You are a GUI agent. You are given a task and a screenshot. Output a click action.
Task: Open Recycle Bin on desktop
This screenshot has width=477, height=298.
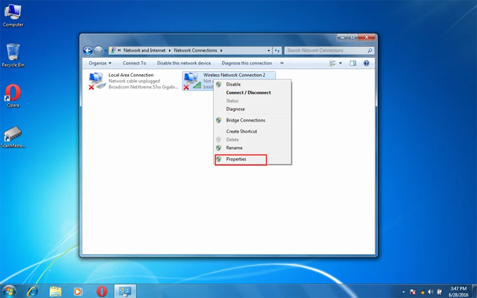pos(13,55)
